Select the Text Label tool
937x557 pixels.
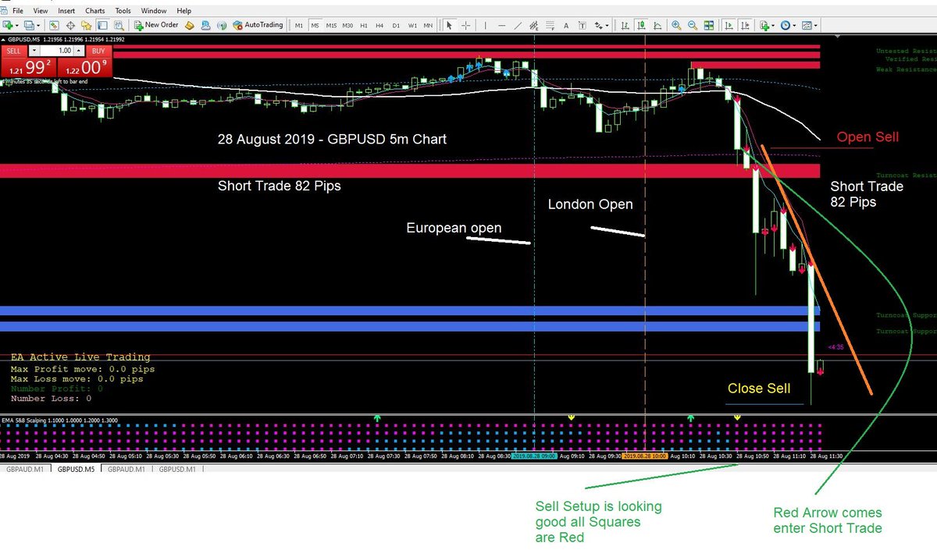point(583,25)
